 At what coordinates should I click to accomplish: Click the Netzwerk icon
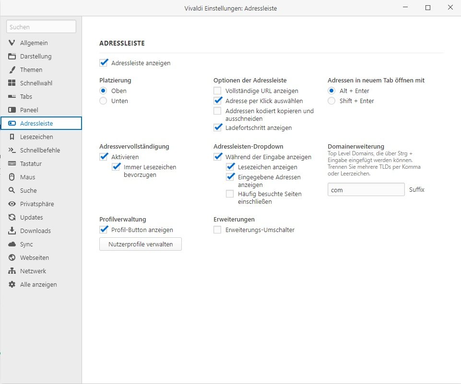12,271
